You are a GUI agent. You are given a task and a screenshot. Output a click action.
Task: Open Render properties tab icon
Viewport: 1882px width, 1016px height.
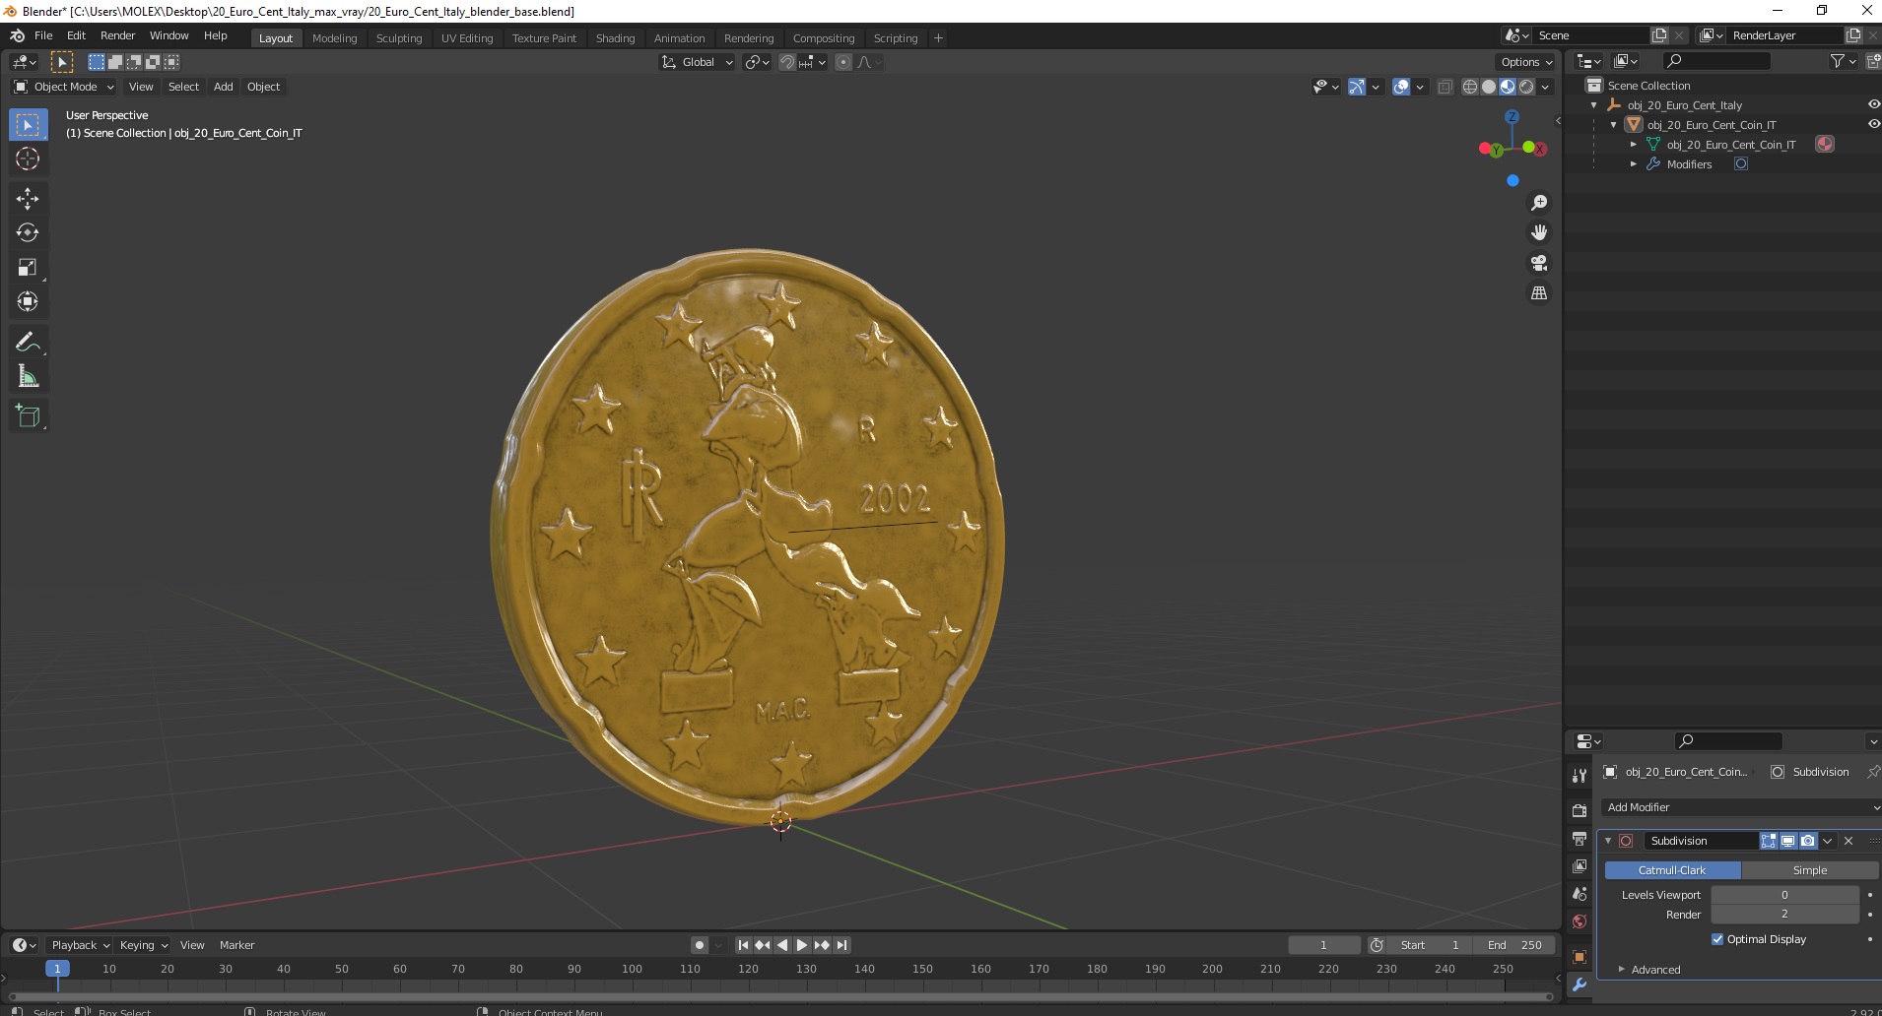(1580, 810)
